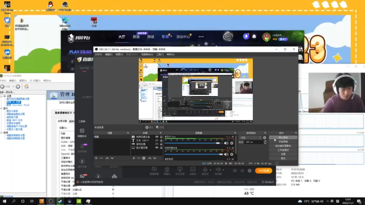This screenshot has height=205, width=365.
Task: Click the start virtual camera button
Action: (x=283, y=146)
